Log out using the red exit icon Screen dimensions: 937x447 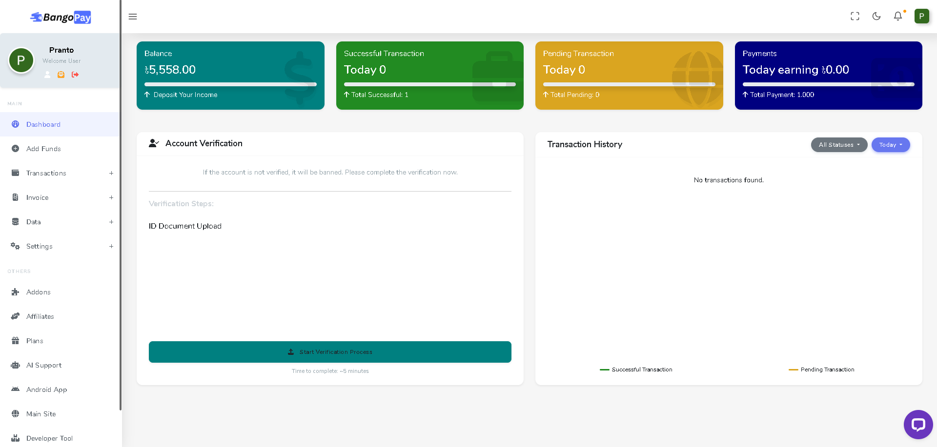75,75
